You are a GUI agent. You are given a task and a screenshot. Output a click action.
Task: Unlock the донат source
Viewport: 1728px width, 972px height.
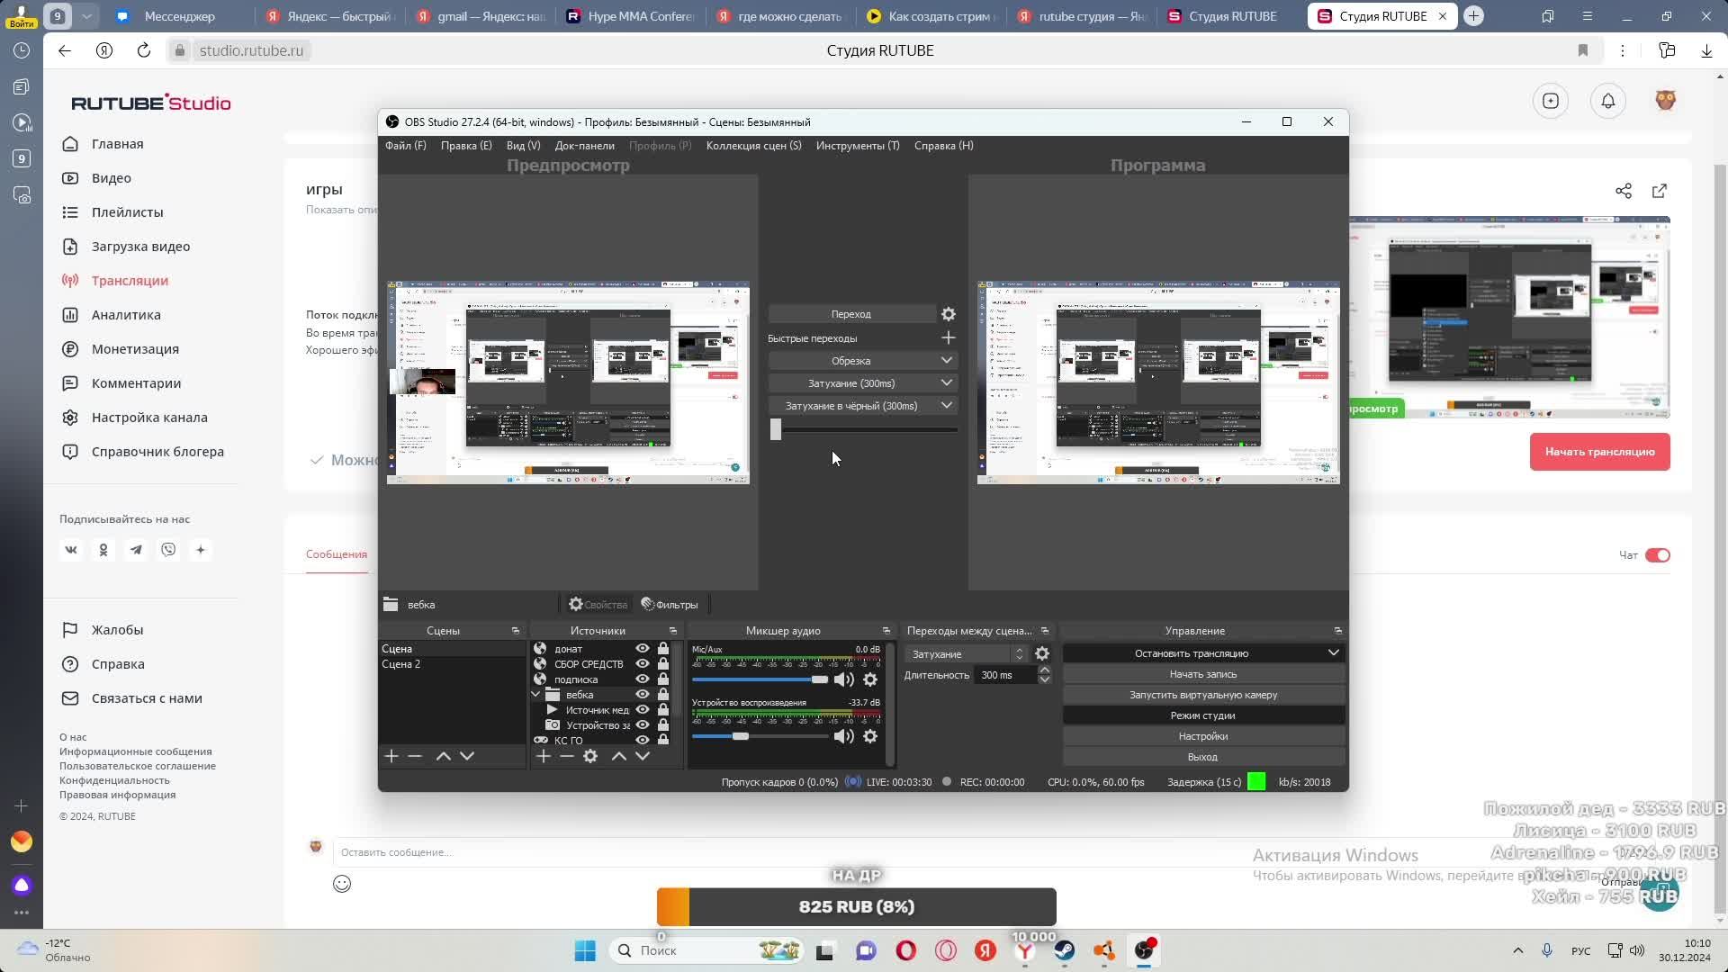coord(663,649)
